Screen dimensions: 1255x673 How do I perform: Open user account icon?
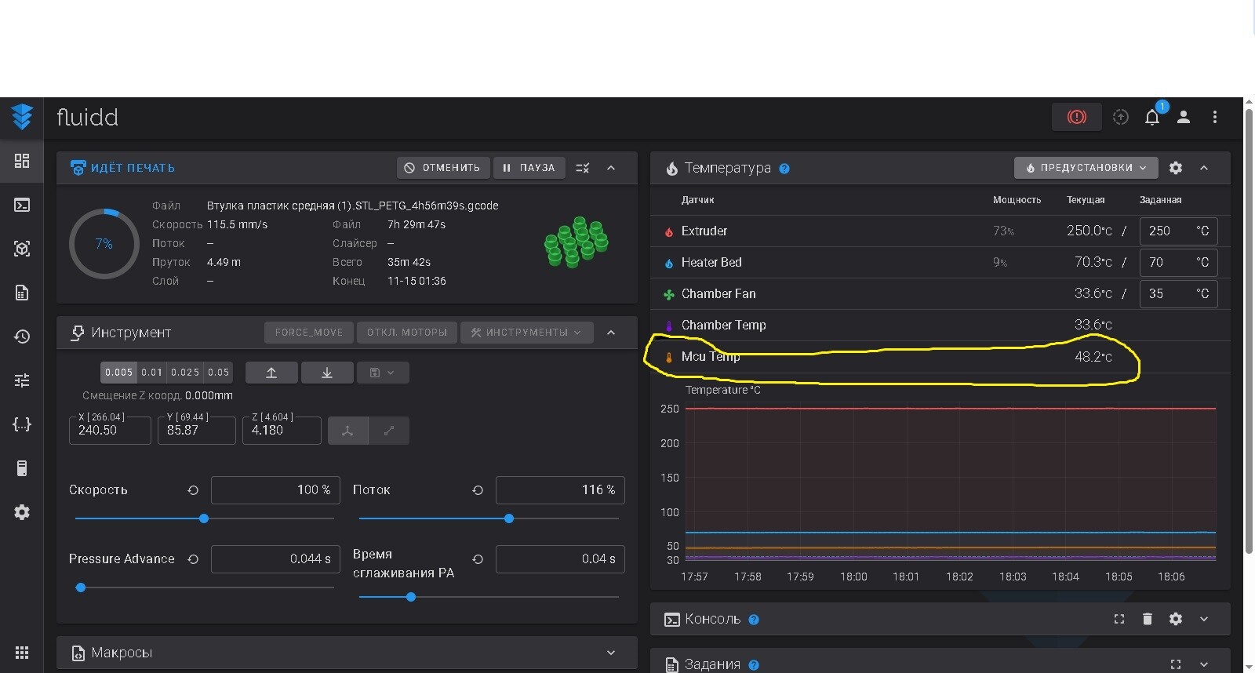[x=1184, y=118]
